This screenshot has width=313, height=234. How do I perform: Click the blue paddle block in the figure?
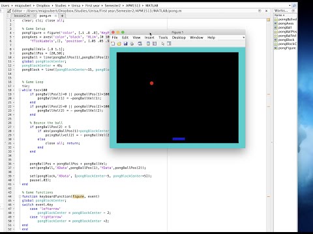pos(179,139)
